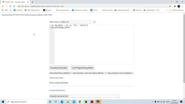Click the Not secure warning icon
The width and height of the screenshot is (185, 104).
point(19,6)
